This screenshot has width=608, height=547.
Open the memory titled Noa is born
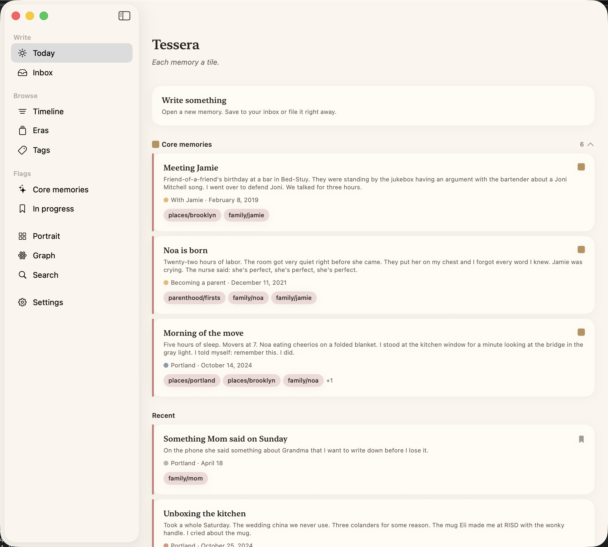coord(185,250)
